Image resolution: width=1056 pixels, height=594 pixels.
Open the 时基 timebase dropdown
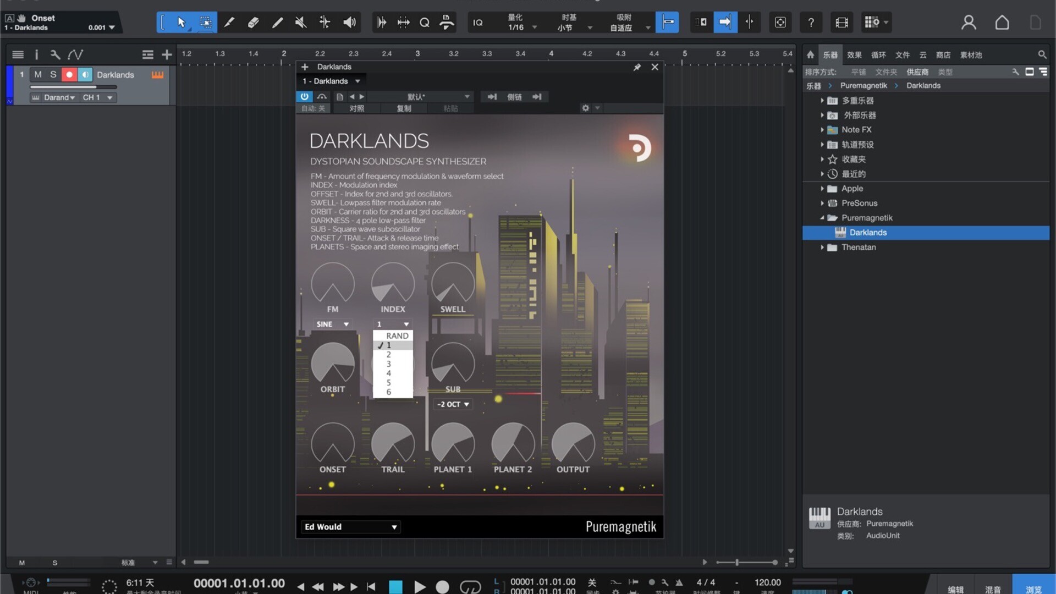pos(574,23)
